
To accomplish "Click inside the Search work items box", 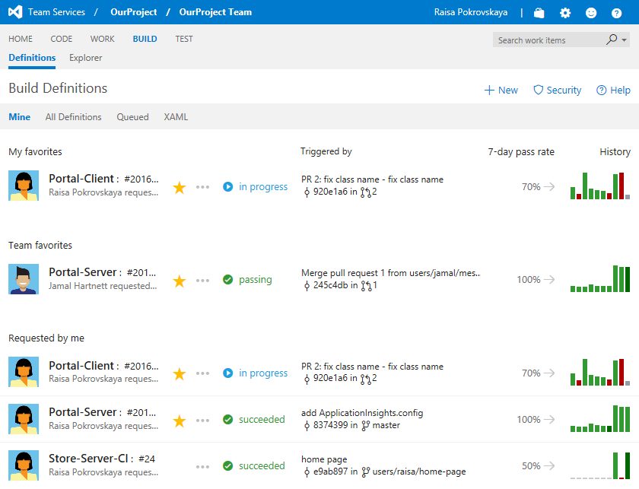I will coord(548,40).
